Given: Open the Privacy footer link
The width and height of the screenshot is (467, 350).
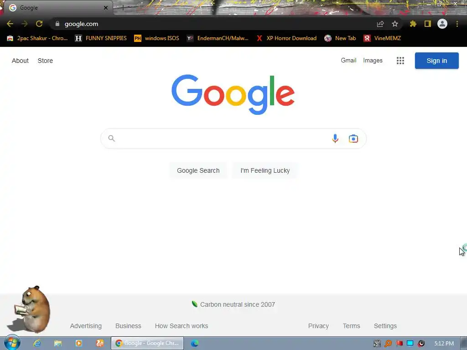Looking at the screenshot, I should click(318, 326).
